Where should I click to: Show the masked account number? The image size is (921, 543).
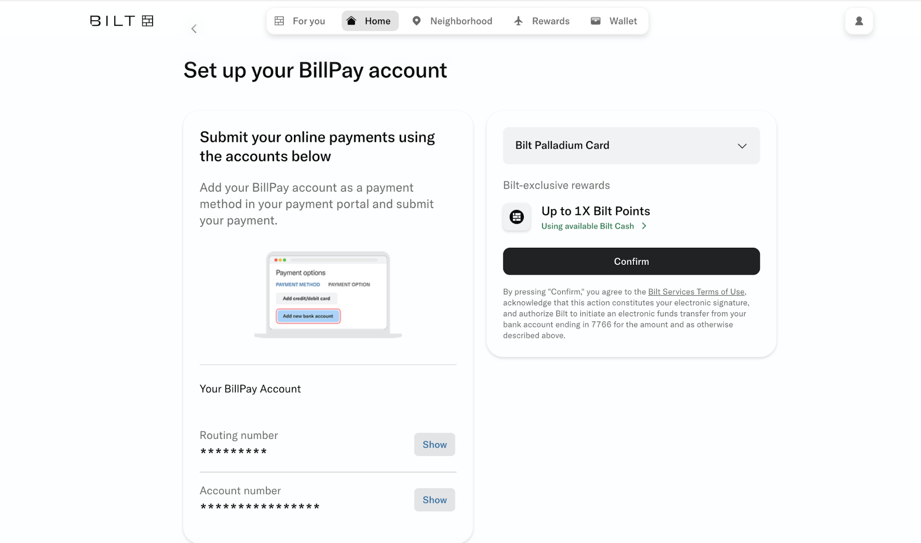[x=434, y=499]
